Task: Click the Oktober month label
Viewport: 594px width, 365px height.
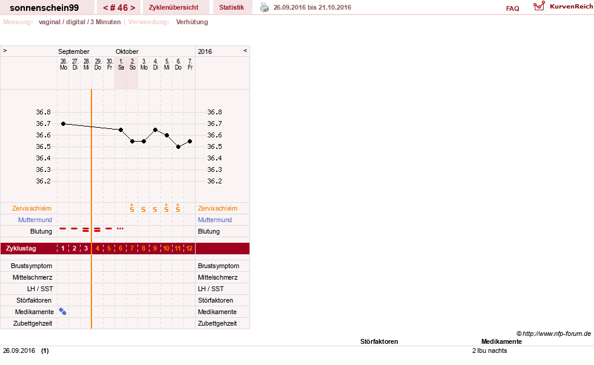Action: [127, 51]
